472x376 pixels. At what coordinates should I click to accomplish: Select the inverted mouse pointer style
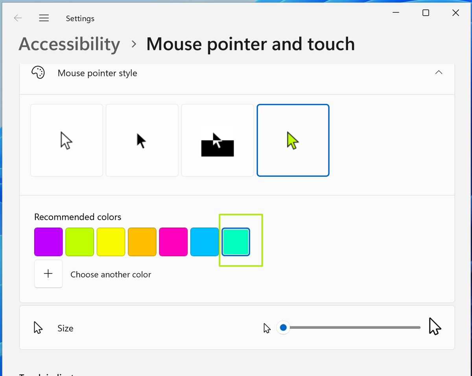pyautogui.click(x=217, y=140)
